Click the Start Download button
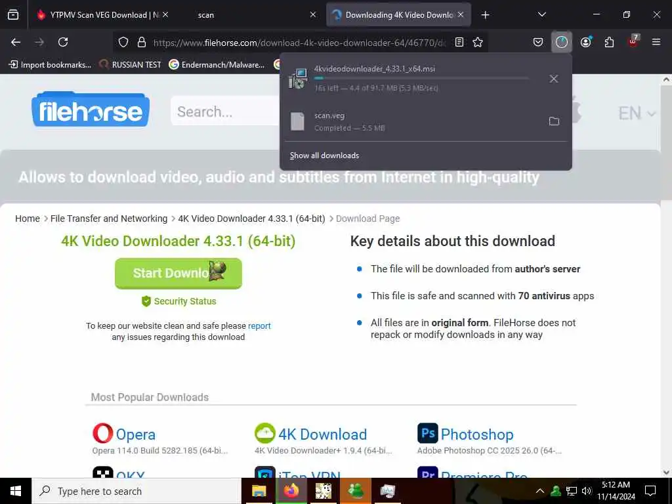Screen dimensions: 672x504 pyautogui.click(x=178, y=274)
